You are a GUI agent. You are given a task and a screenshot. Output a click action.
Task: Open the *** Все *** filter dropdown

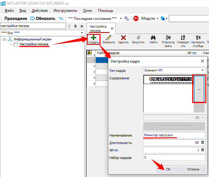[82, 33]
